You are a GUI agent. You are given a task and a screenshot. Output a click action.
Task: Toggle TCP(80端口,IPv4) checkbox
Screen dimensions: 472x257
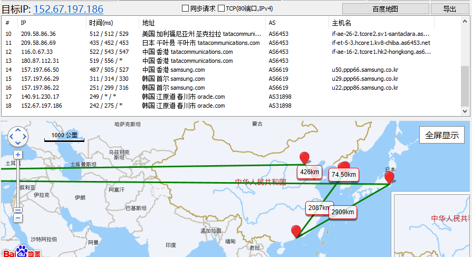221,8
